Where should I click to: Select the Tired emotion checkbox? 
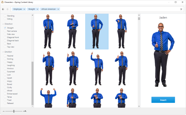pyautogui.click(x=5, y=100)
